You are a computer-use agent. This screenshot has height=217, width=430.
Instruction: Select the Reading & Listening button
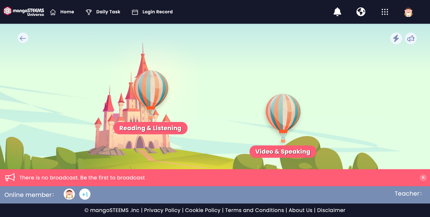pyautogui.click(x=150, y=128)
